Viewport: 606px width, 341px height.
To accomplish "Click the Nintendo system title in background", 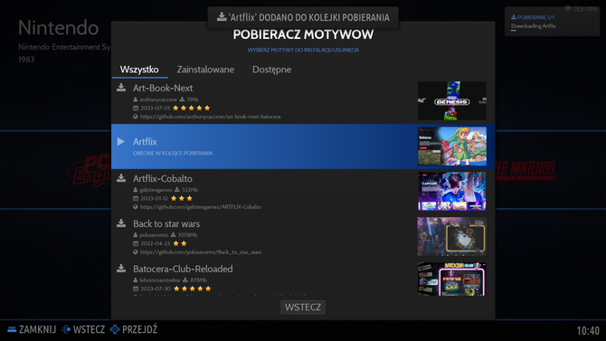I will click(59, 28).
